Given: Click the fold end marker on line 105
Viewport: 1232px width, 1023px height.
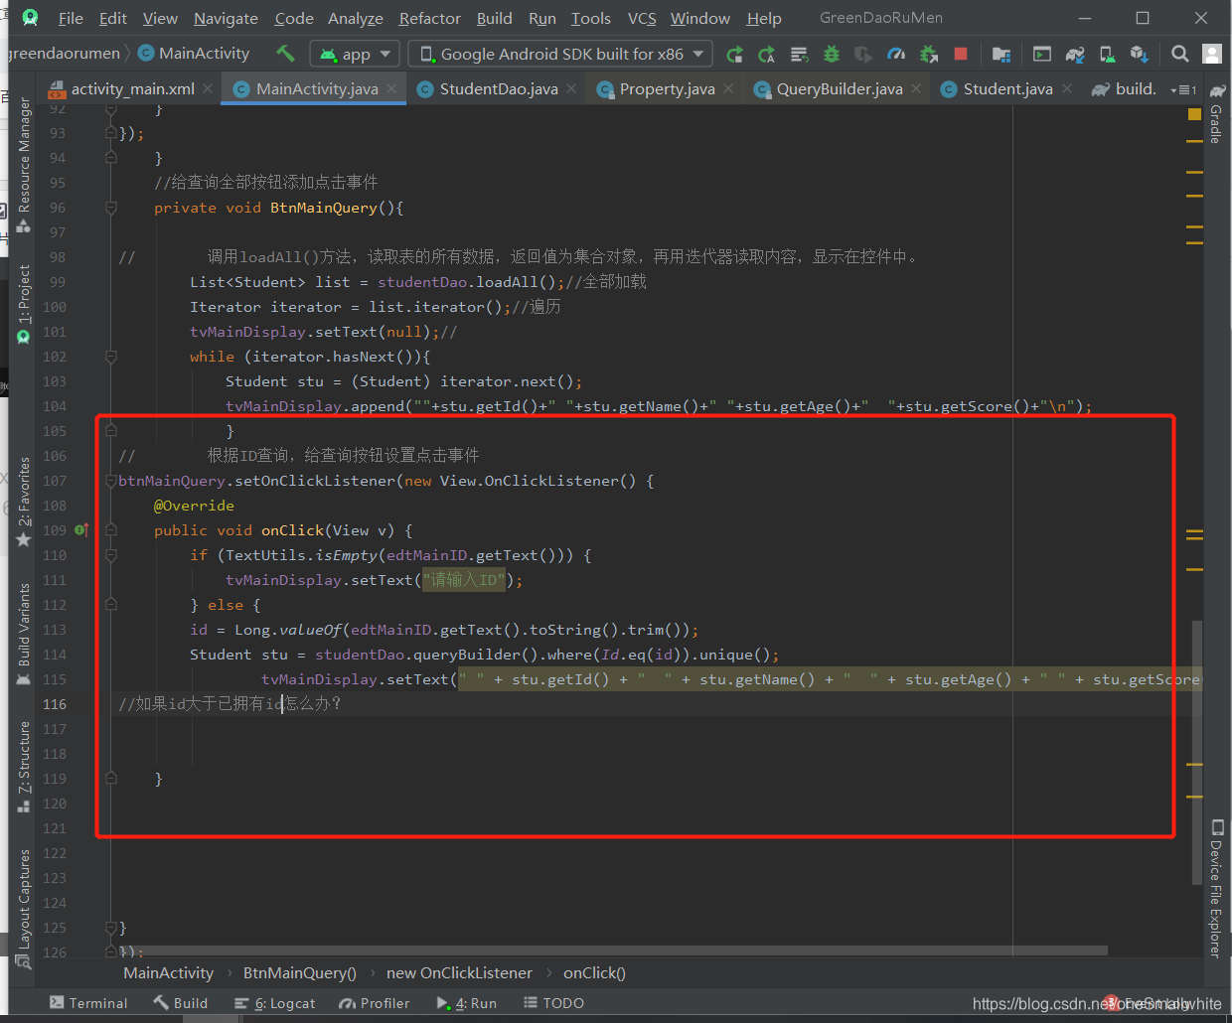Looking at the screenshot, I should coord(111,431).
